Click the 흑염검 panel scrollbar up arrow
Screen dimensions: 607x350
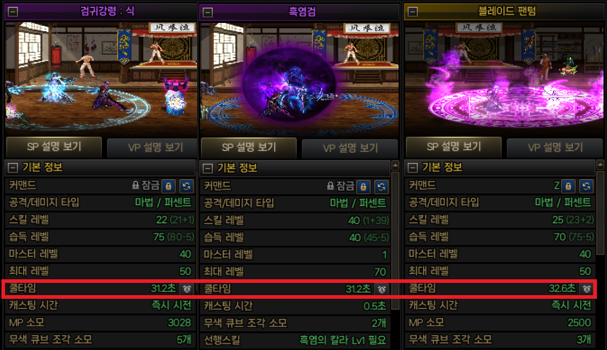point(396,166)
